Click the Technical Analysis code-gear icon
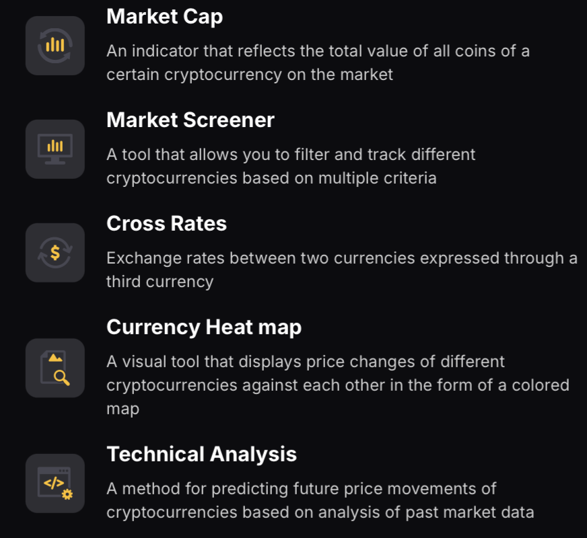 tap(55, 484)
